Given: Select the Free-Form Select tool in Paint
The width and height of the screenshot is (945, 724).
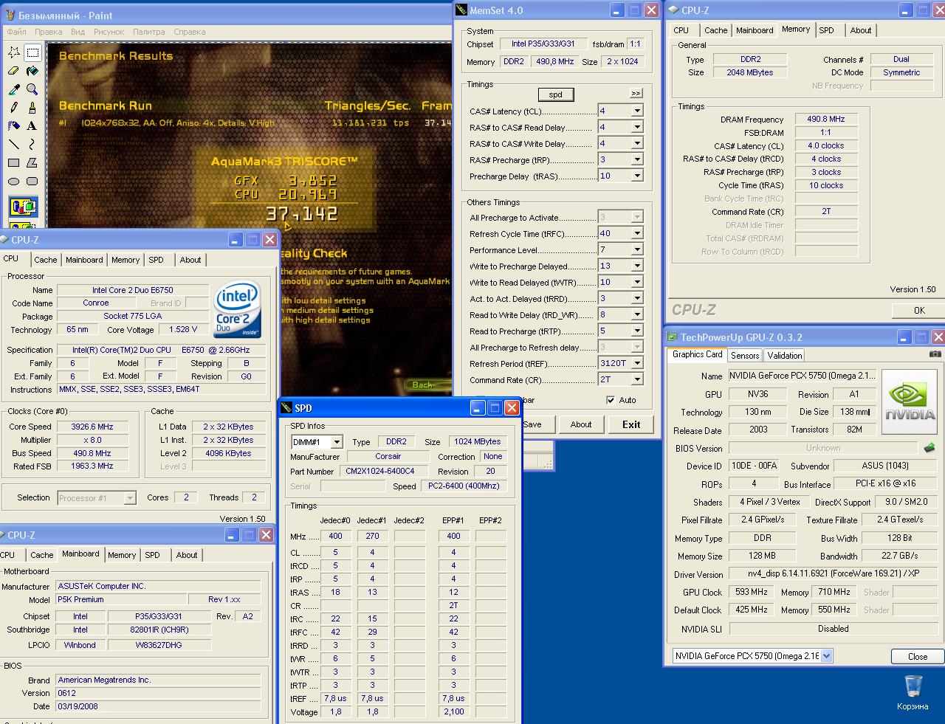Looking at the screenshot, I should [x=14, y=52].
